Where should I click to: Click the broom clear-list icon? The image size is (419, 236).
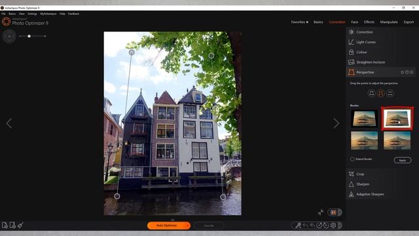pos(20,226)
